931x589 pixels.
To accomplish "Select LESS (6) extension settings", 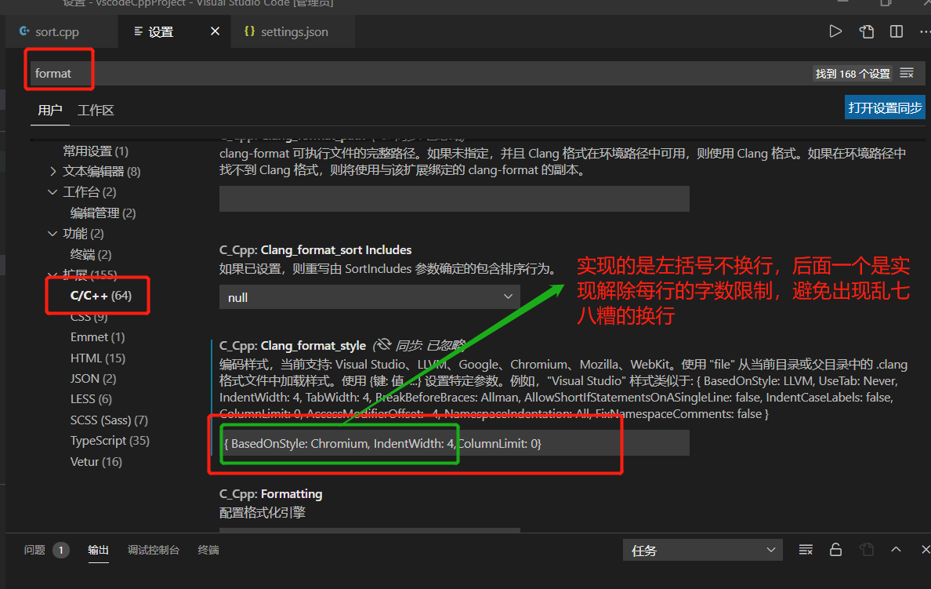I will tap(91, 398).
